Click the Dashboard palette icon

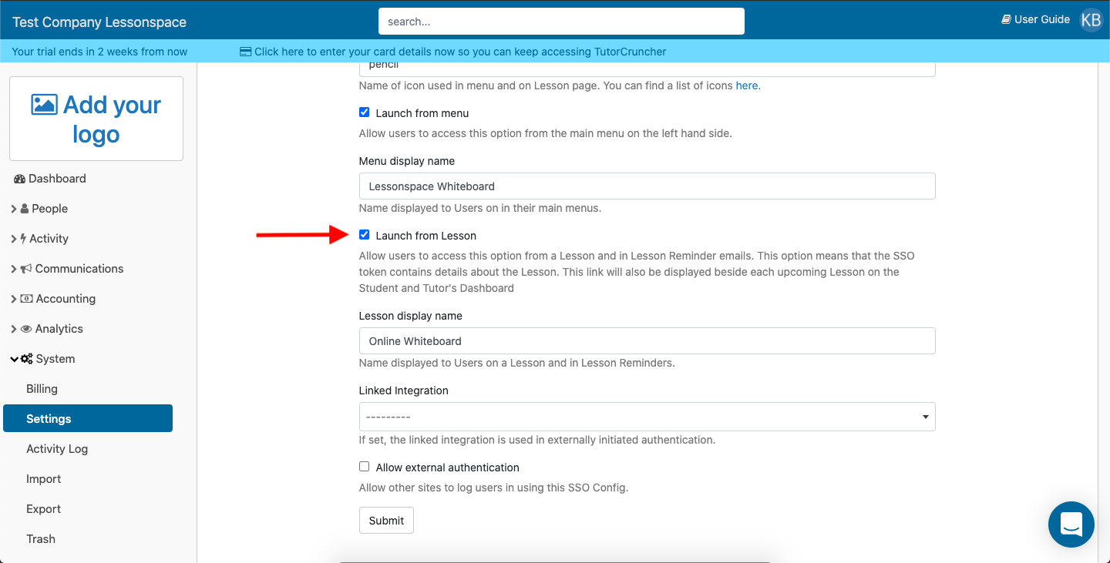tap(19, 179)
